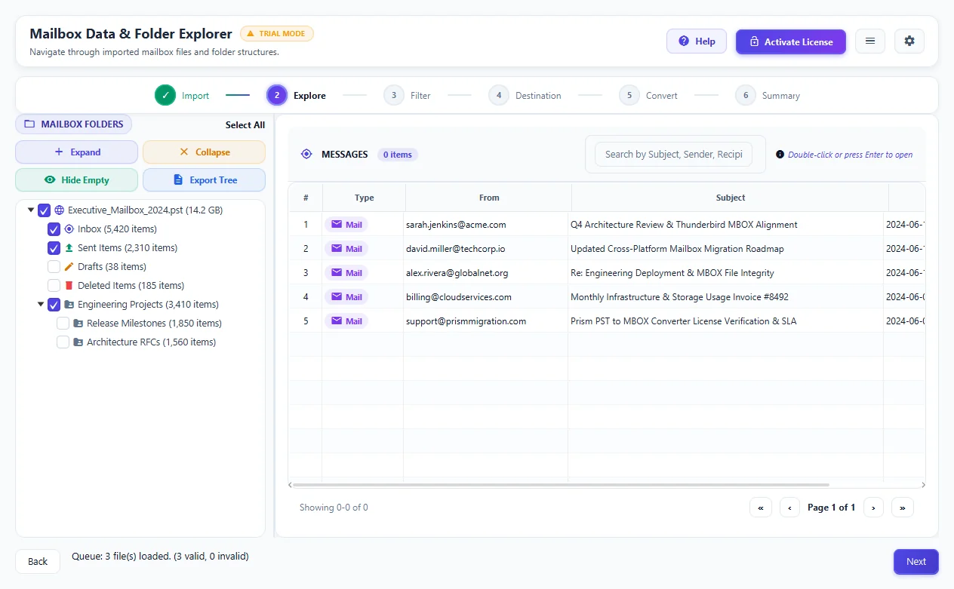Click the 0 items badge
Screen dimensions: 954x589
(x=398, y=155)
